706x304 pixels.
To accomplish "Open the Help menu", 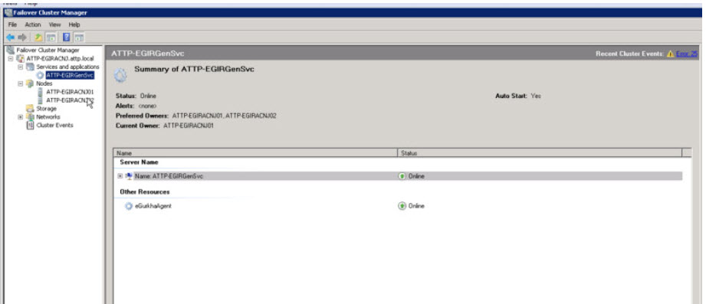I will click(74, 25).
